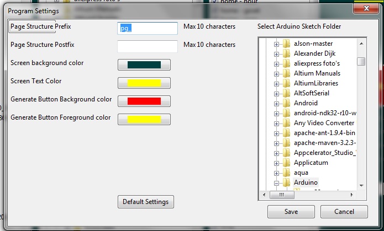Image resolution: width=384 pixels, height=231 pixels.
Task: Click the Any Video Converter folder icon
Action: click(286, 123)
